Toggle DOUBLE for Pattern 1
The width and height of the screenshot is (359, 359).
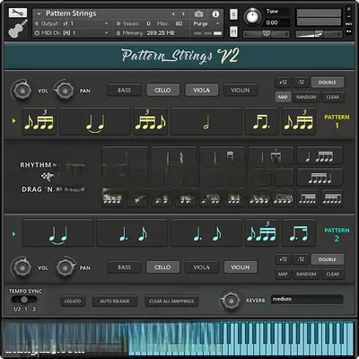coord(328,82)
